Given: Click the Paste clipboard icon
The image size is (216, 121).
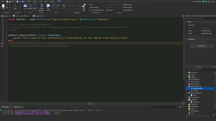Looking at the screenshot, I should (x=3, y=6).
